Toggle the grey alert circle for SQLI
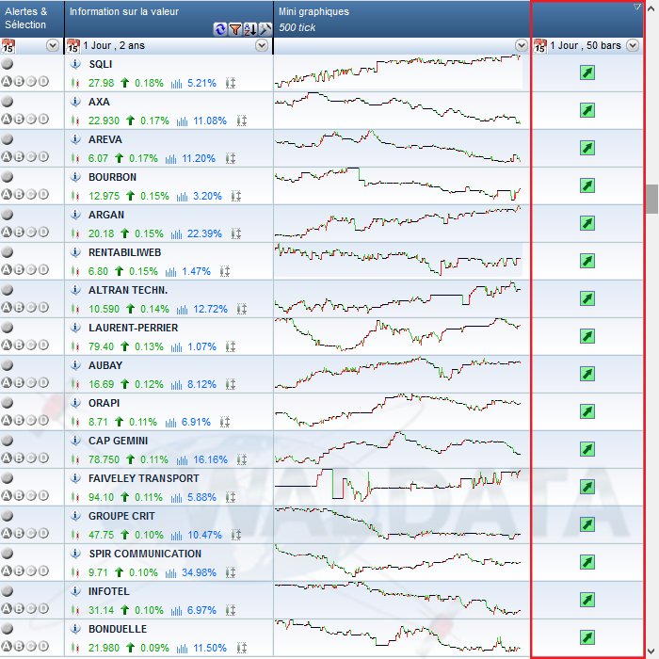 [x=8, y=64]
